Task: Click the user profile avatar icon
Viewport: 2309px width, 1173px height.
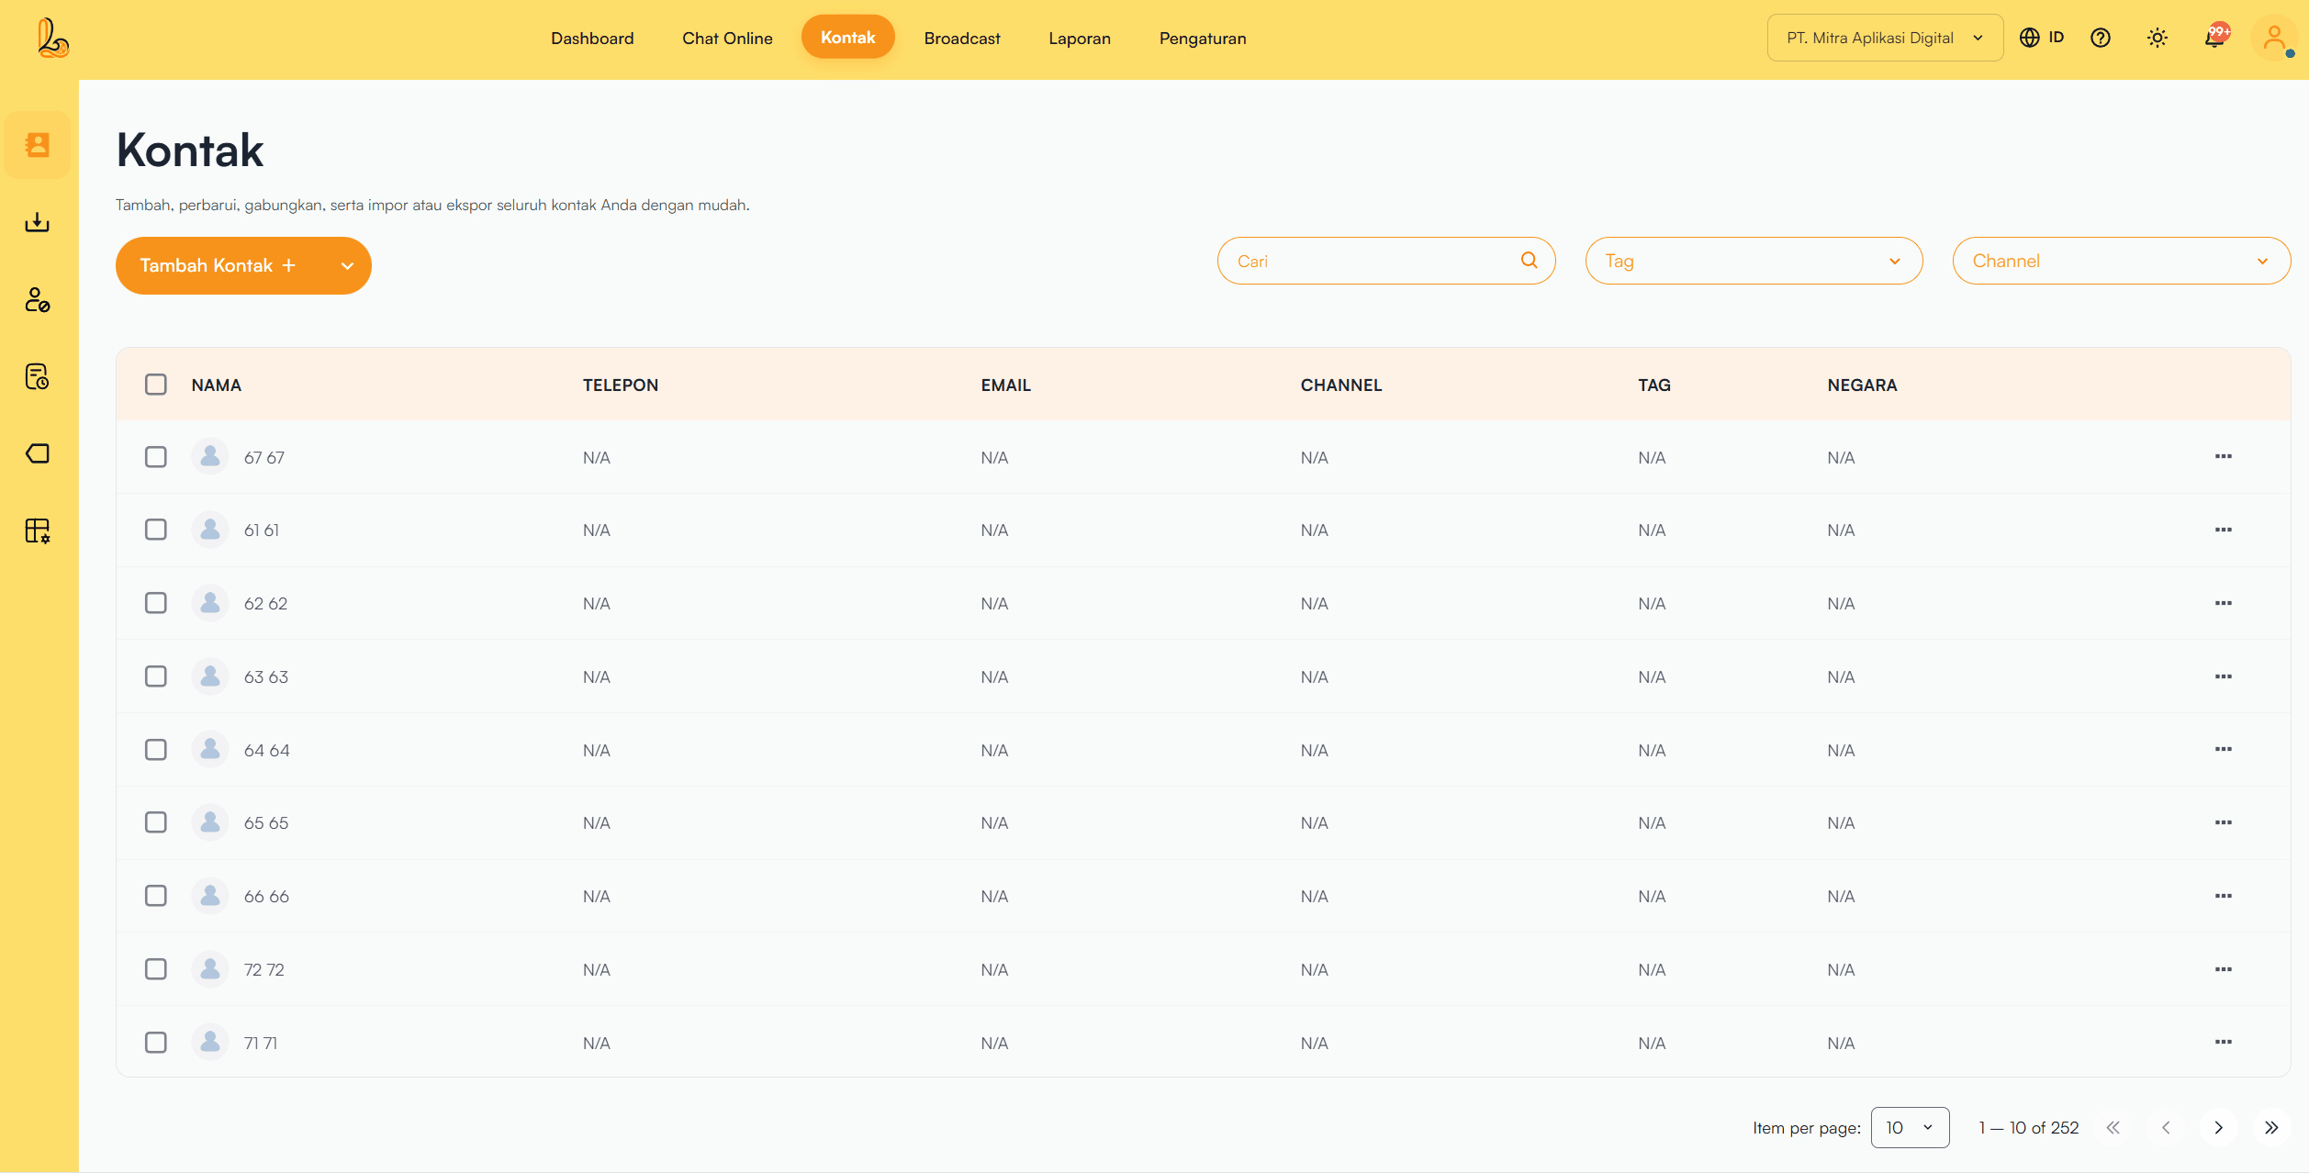Action: pos(2273,39)
